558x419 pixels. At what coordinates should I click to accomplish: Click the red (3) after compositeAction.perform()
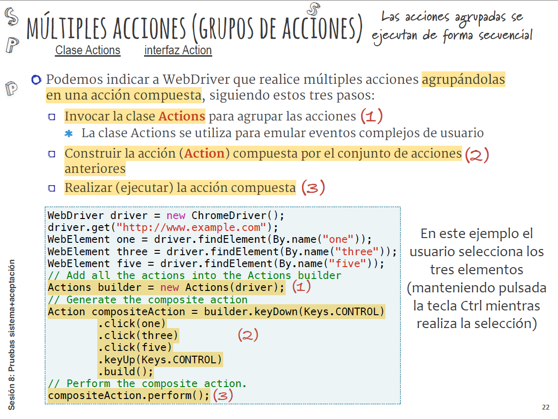pos(223,395)
